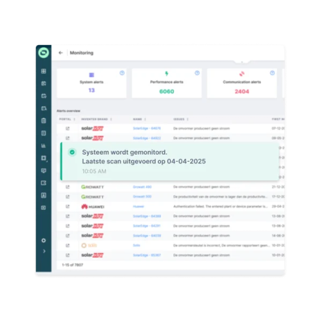322x322 pixels.
Task: Click the '10:05 AM' timestamp in notification
Action: [94, 171]
